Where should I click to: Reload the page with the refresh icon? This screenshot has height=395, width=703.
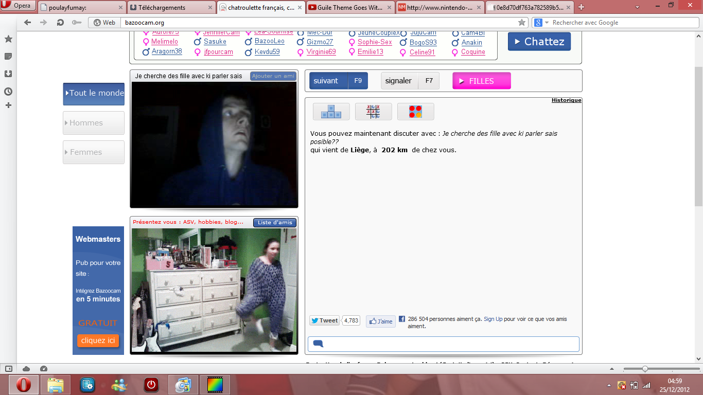60,23
